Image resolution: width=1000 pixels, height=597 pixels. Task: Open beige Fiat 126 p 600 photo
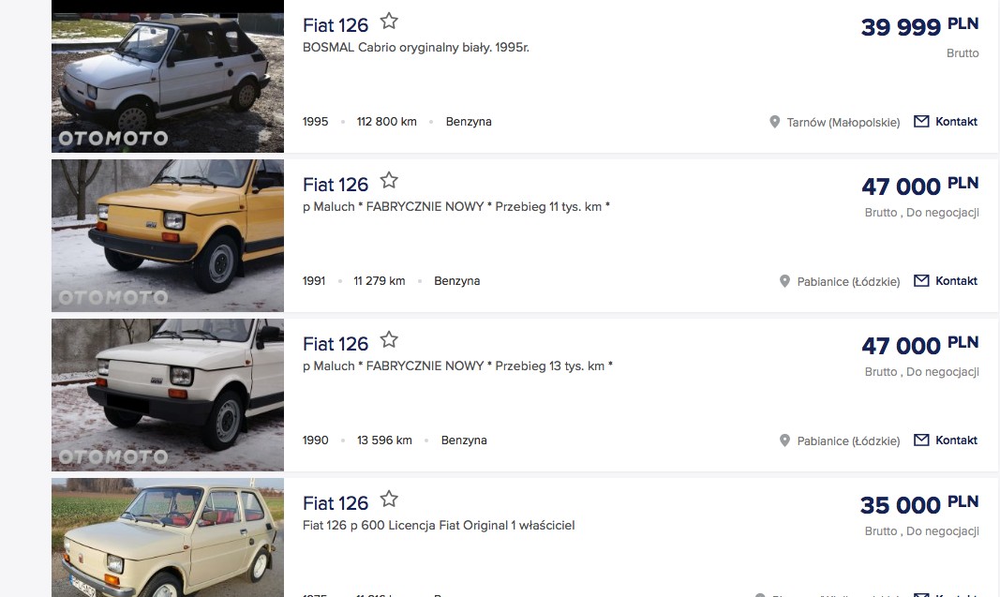click(x=168, y=539)
